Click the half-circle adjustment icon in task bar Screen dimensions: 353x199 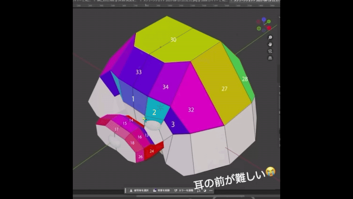click(205, 191)
